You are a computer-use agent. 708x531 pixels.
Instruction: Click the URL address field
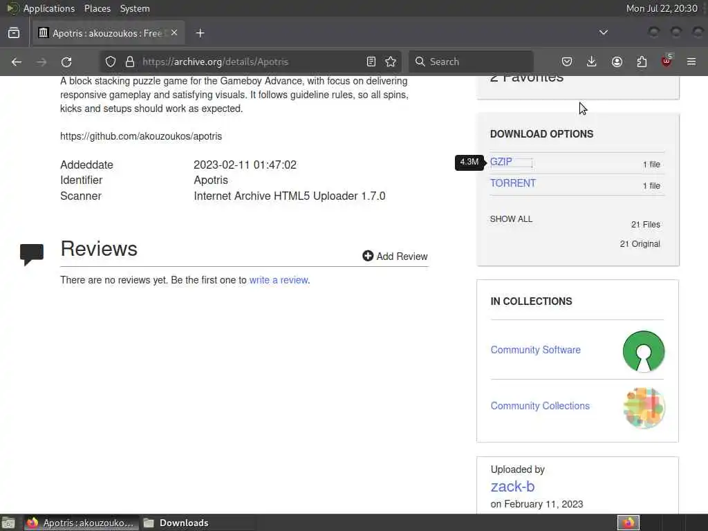pyautogui.click(x=250, y=62)
